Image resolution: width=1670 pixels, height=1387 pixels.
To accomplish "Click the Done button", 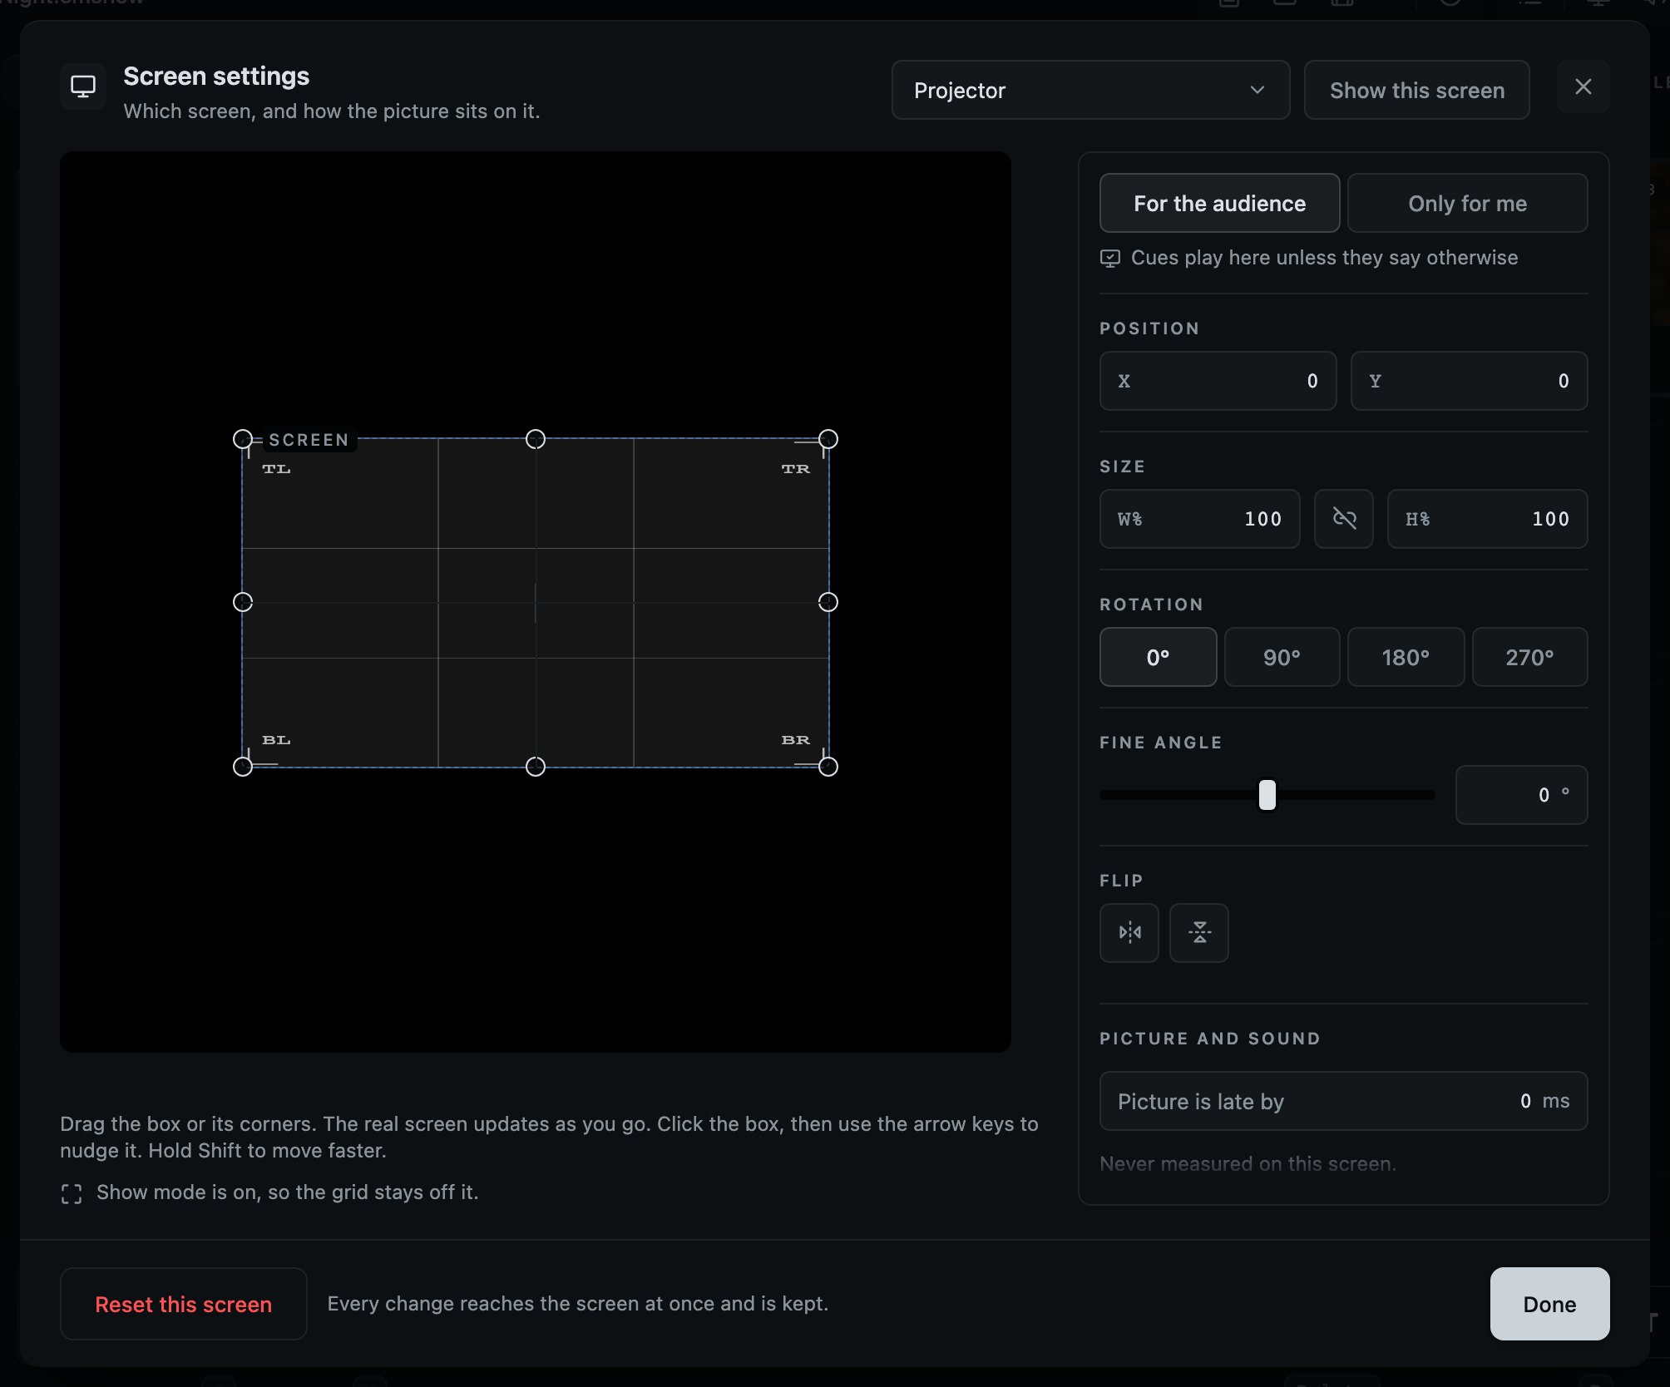I will coord(1549,1304).
